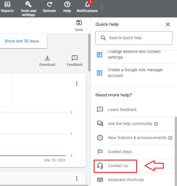Screen dimensions: 177x186
Task: Click the Feedback icon below Save
Action: 75,58
